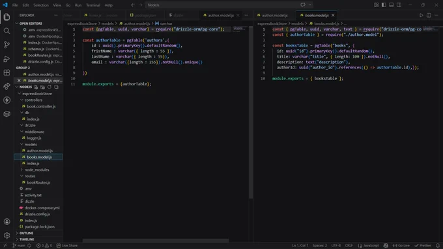Click Go Live in the status bar
The image size is (443, 249).
pyautogui.click(x=401, y=245)
